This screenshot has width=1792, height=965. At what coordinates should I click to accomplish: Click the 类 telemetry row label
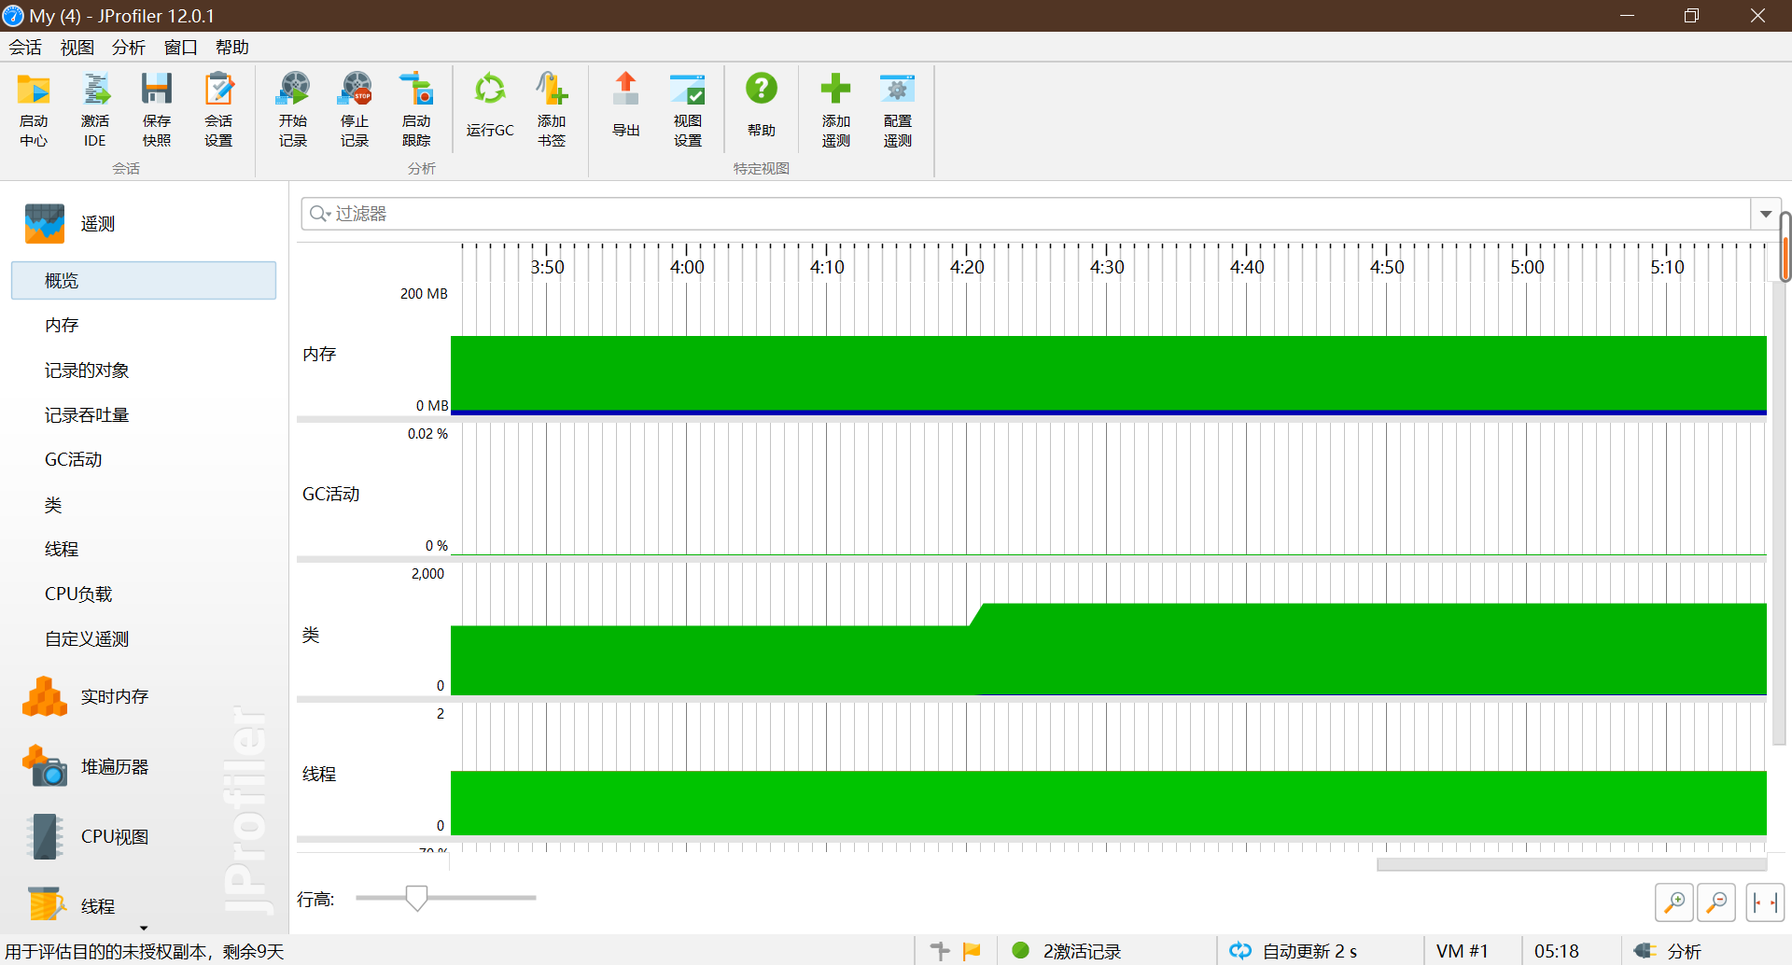(311, 636)
